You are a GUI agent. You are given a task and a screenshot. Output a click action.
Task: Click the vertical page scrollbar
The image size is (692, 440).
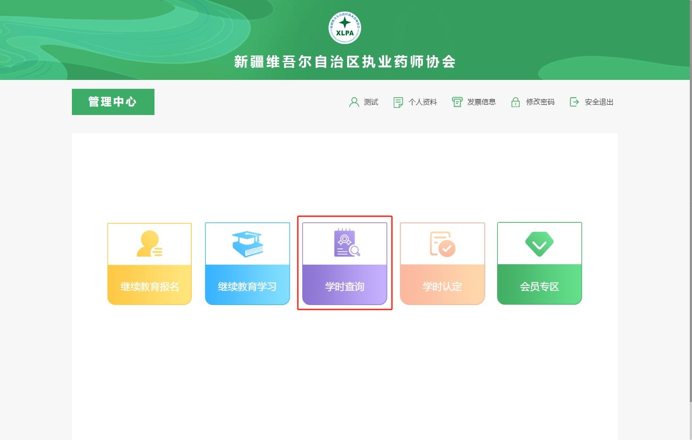point(690,200)
